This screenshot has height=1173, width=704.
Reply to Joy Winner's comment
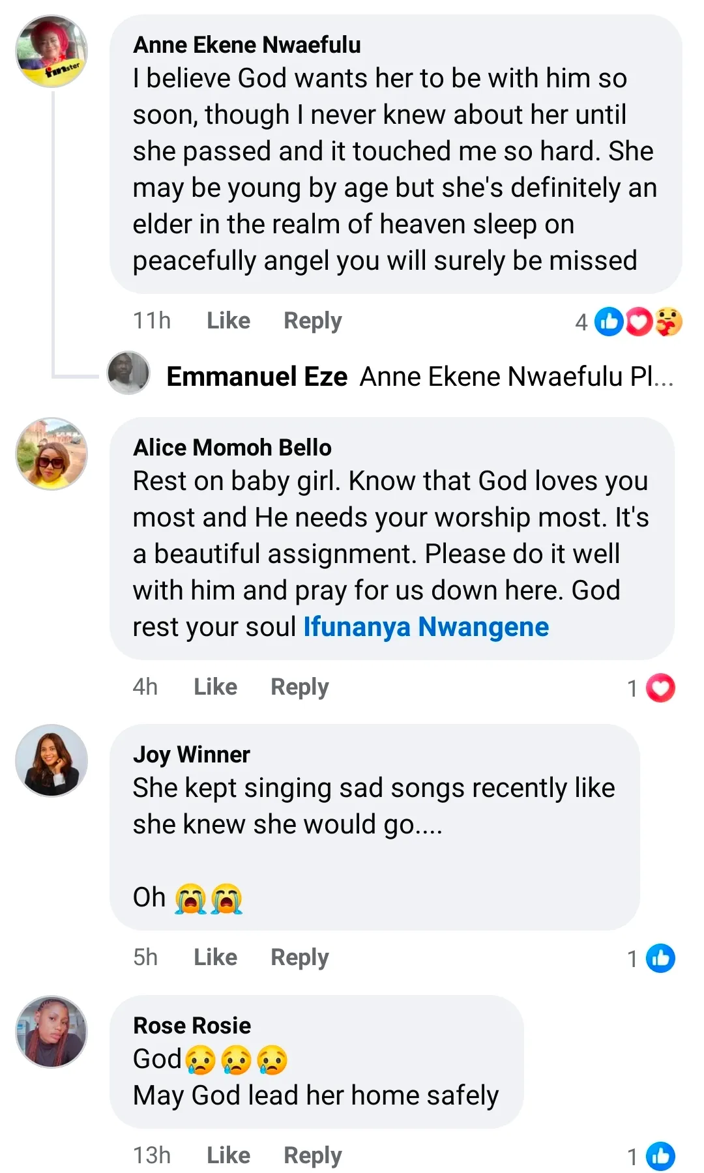299,957
